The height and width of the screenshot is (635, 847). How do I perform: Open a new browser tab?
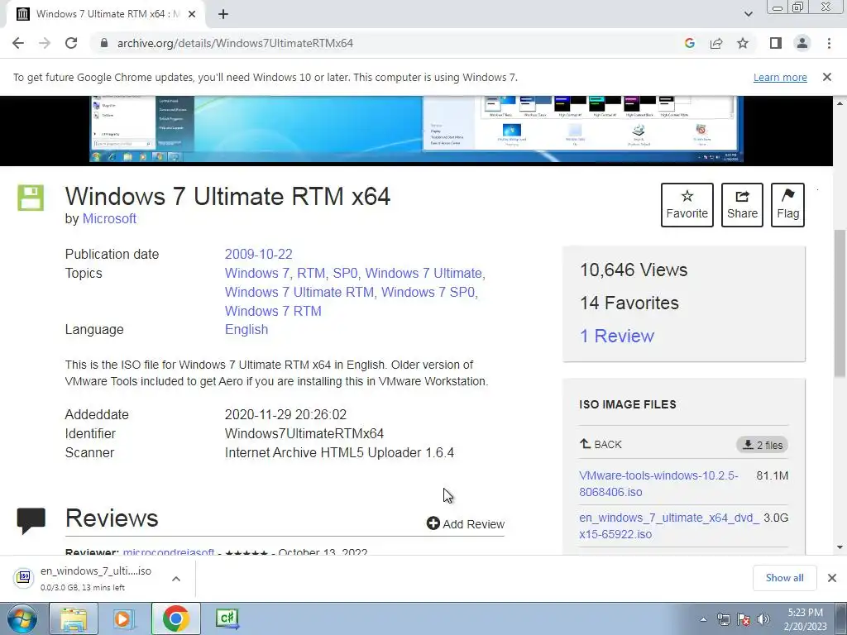coord(223,15)
